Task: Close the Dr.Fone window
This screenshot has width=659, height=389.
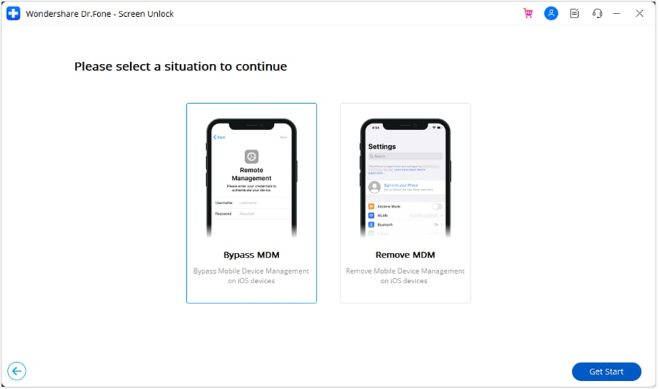Action: pyautogui.click(x=639, y=13)
